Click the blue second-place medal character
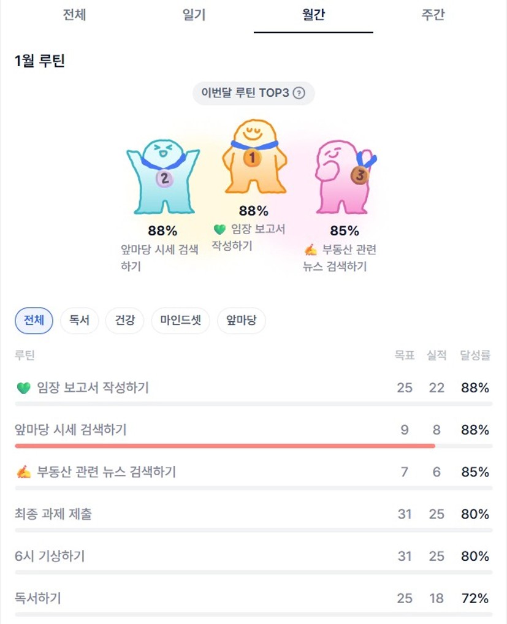This screenshot has height=624, width=507. click(x=163, y=177)
